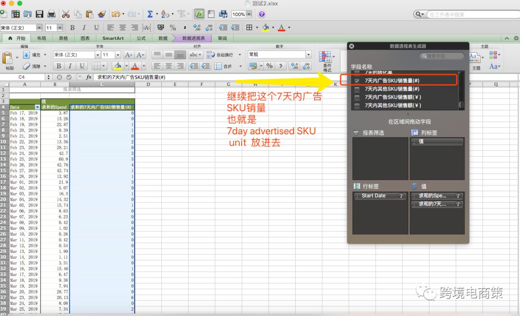The height and width of the screenshot is (316, 520).
Task: Cut selection with the scissors icon
Action: click(65, 14)
